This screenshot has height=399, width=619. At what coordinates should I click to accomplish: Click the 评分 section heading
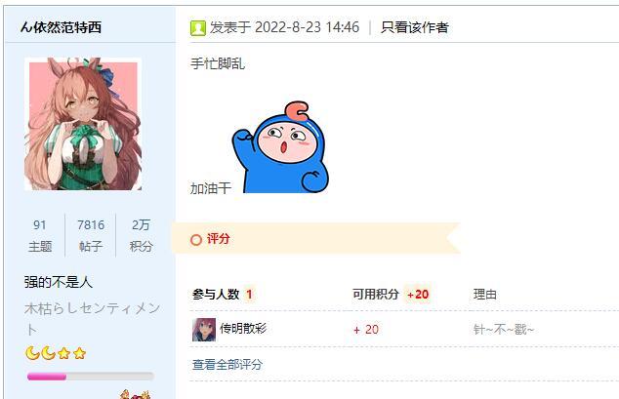tap(218, 239)
